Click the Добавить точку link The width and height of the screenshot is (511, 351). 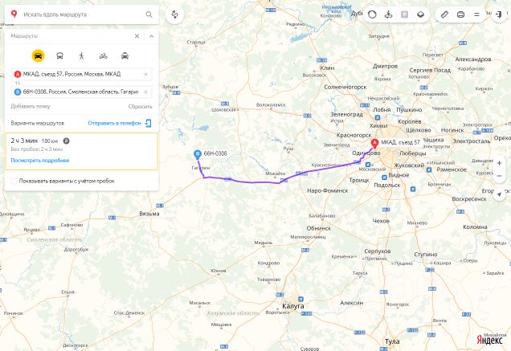pos(31,106)
